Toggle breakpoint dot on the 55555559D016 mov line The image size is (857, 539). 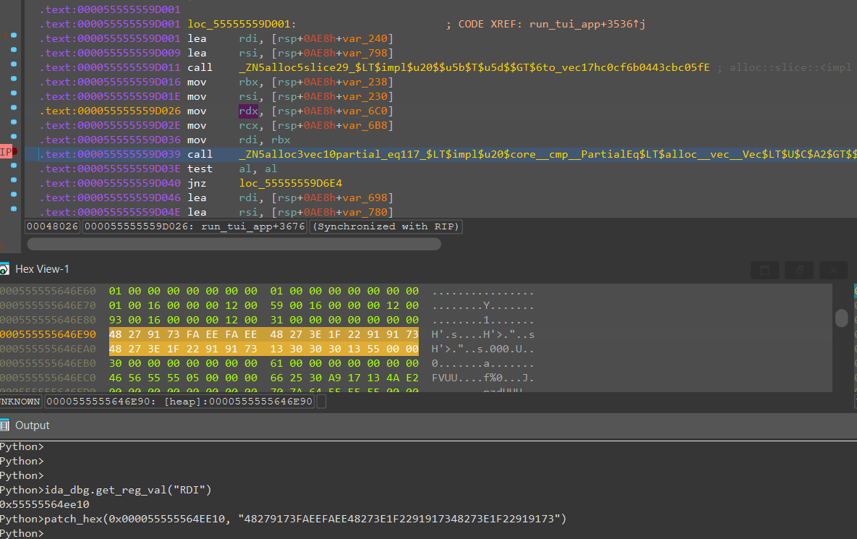pyautogui.click(x=14, y=79)
